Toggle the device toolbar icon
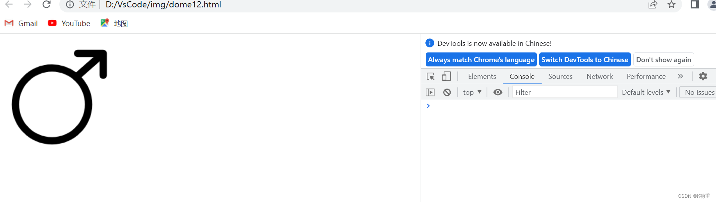716x202 pixels. tap(446, 77)
